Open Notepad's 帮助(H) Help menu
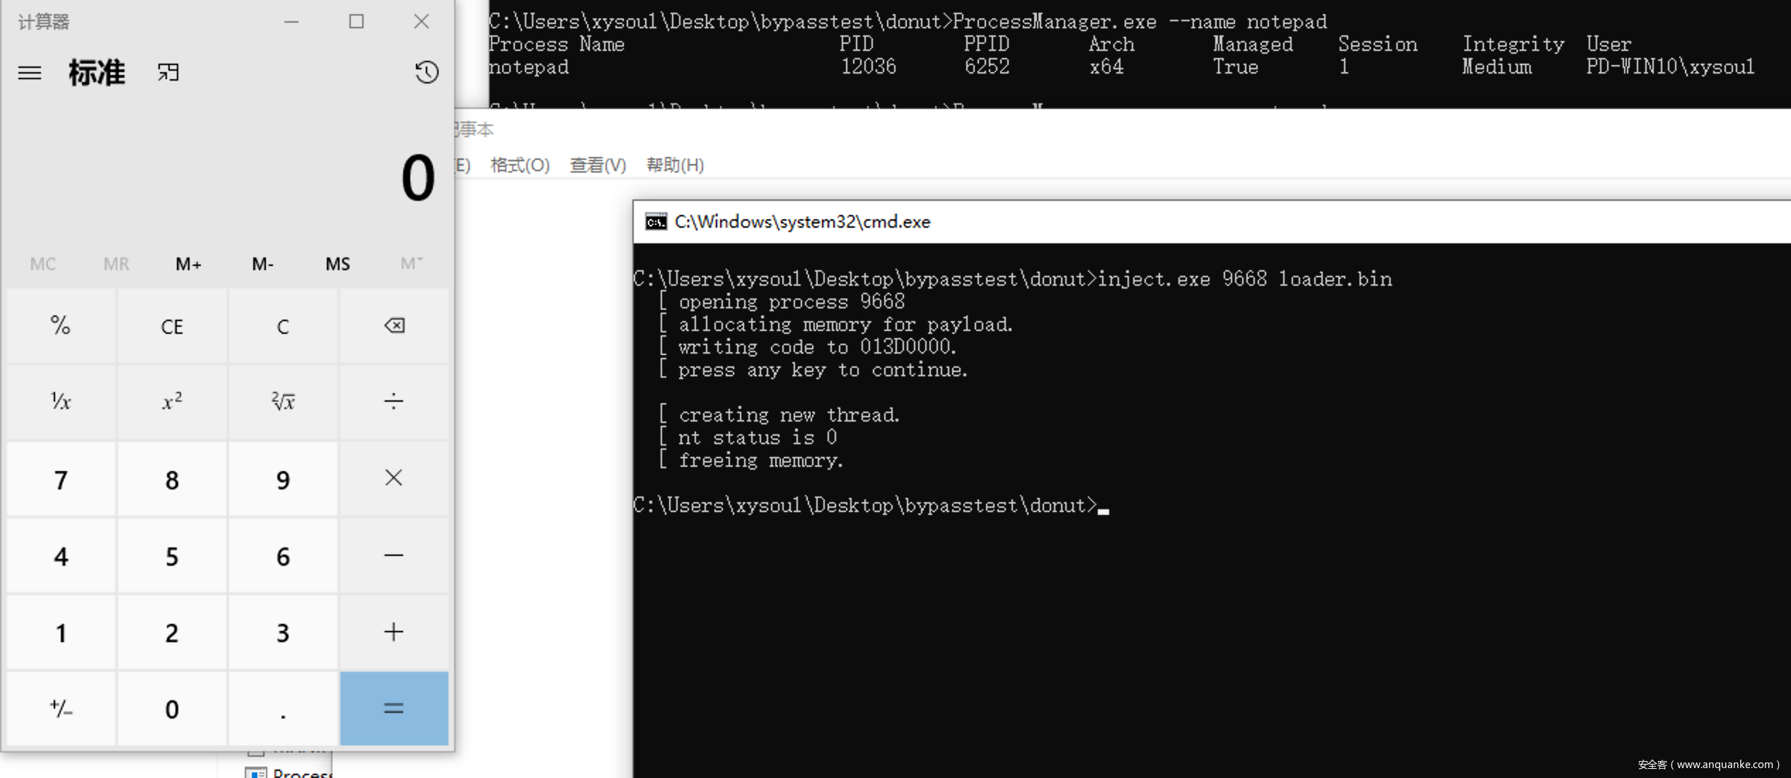Screen dimensions: 1791x778 [x=675, y=165]
